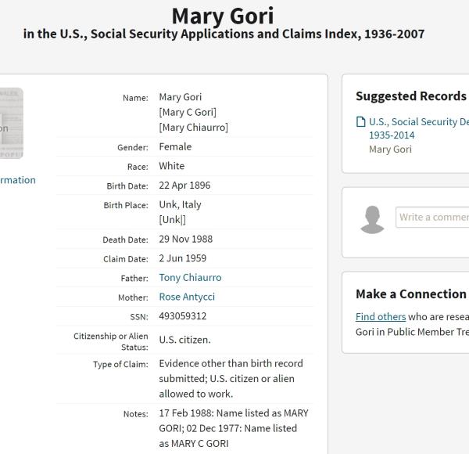Click Mary Gori name under suggested record
Image resolution: width=469 pixels, height=454 pixels.
pyautogui.click(x=390, y=150)
